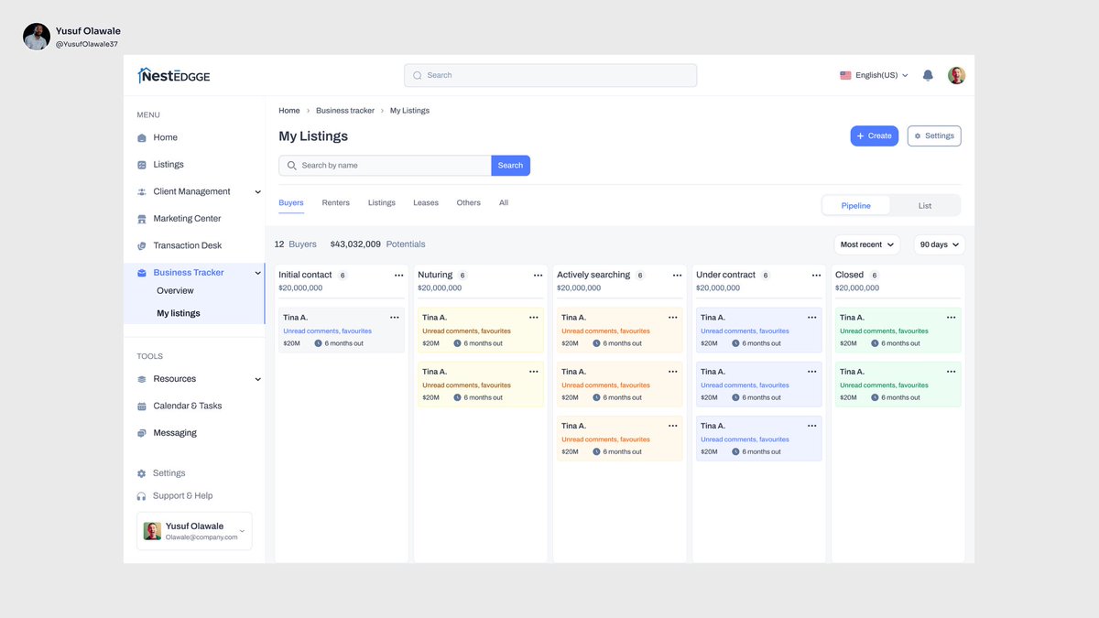
Task: Click the notification bell icon
Action: (x=927, y=74)
